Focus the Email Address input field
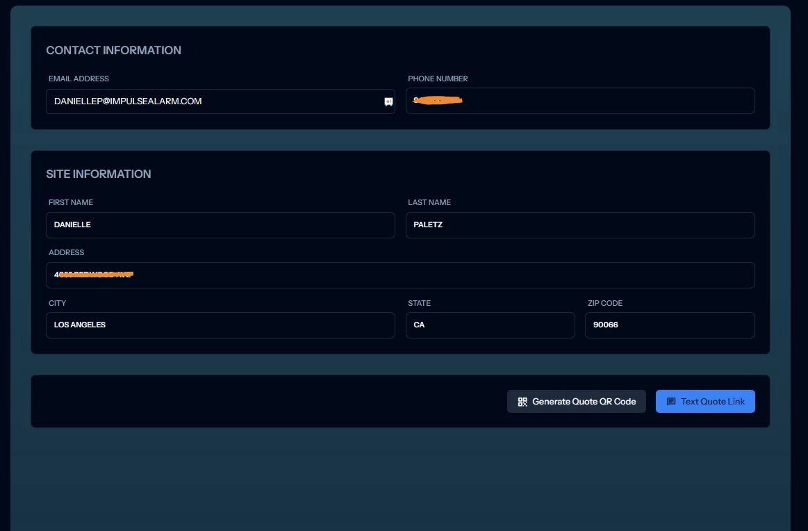The image size is (808, 531). pos(220,101)
